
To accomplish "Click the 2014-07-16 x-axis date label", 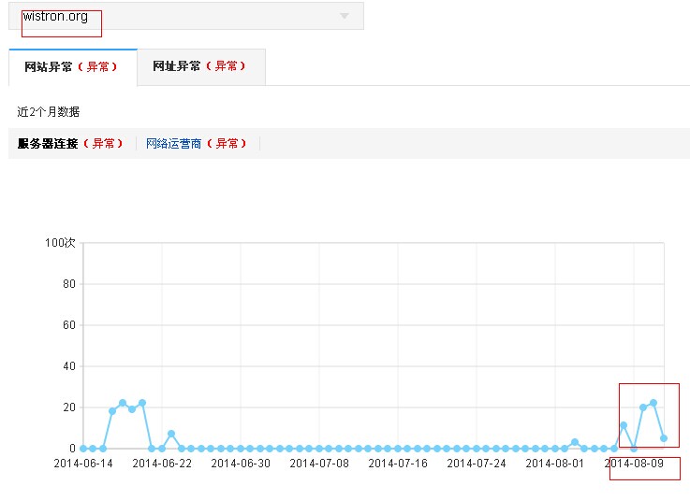I will point(398,464).
